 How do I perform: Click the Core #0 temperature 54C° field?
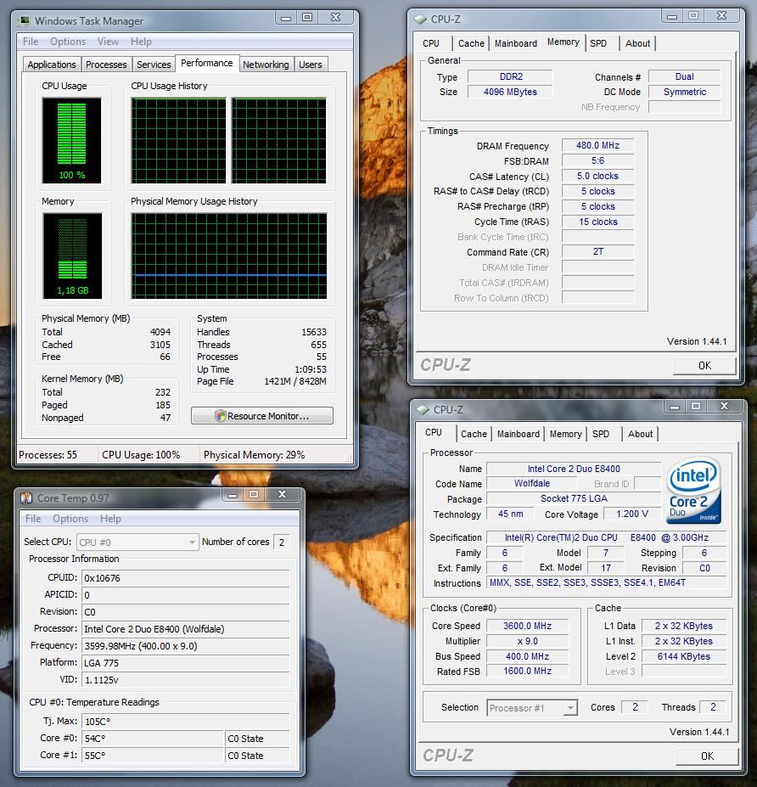(153, 739)
